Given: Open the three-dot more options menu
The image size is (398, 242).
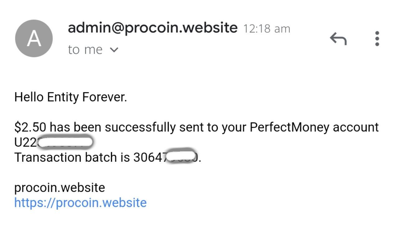Looking at the screenshot, I should pos(377,39).
